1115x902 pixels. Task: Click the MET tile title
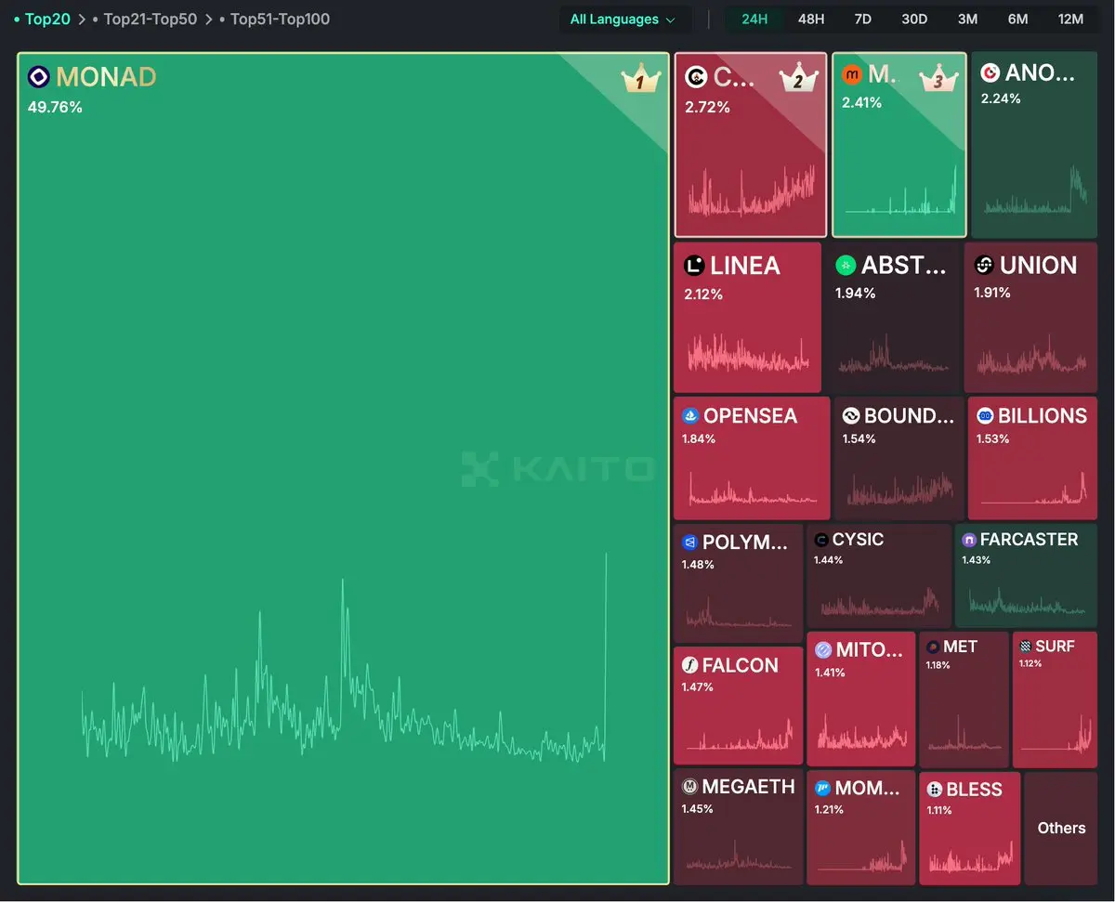point(960,647)
